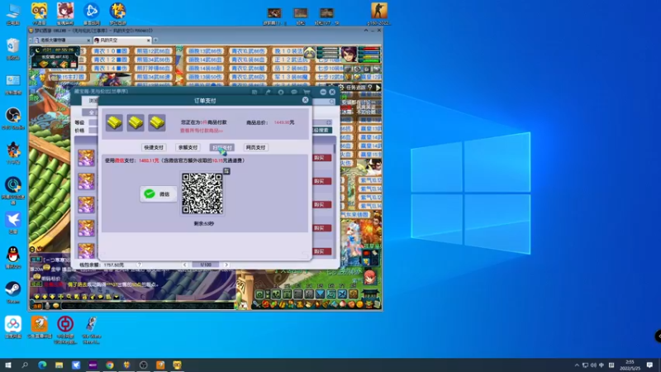Click the first yellow arrow icon in chat toolbar

36,297
